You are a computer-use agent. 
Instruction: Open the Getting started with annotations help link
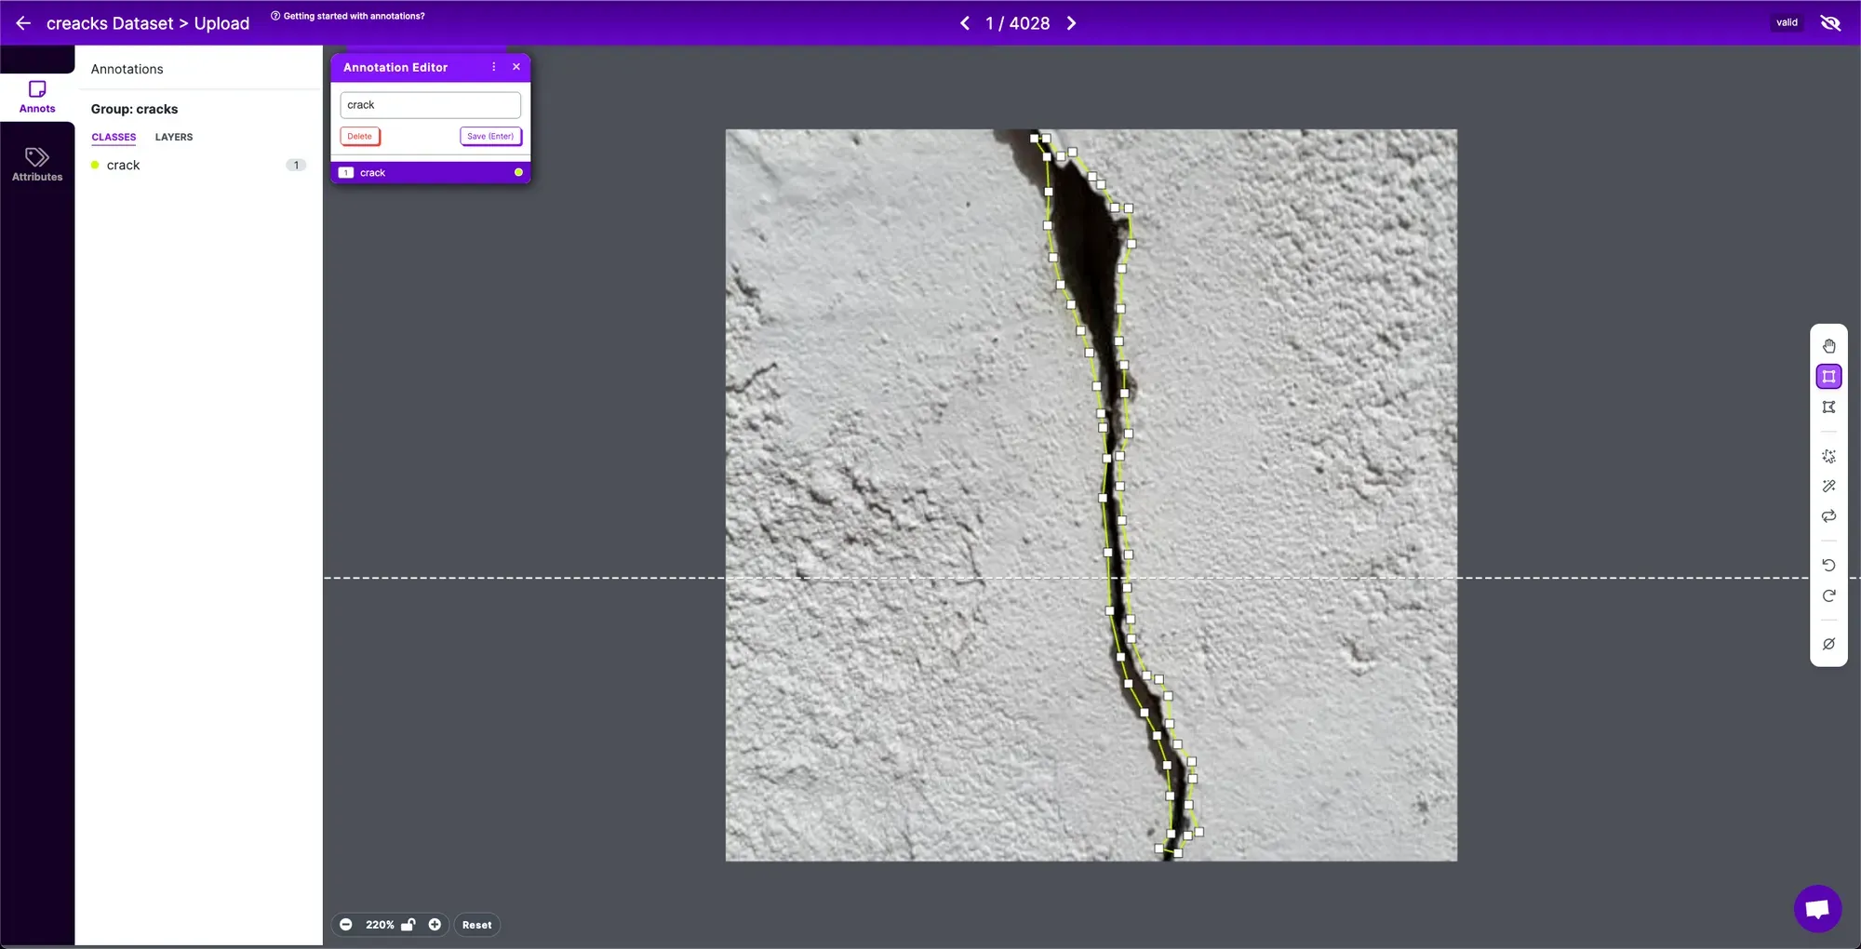coord(348,16)
